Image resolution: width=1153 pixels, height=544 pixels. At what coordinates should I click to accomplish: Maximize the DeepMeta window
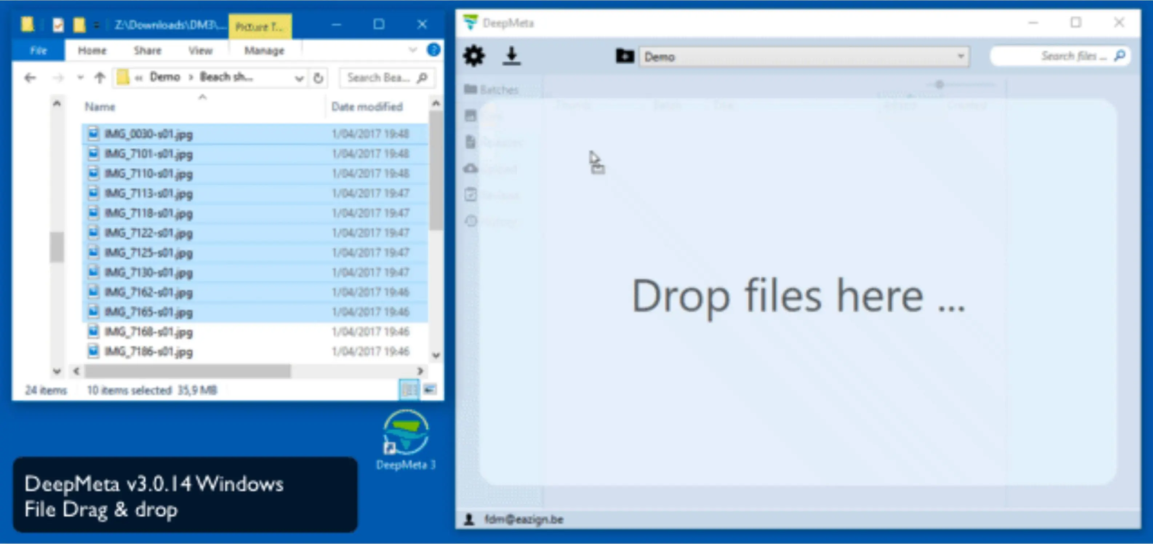click(x=1076, y=23)
